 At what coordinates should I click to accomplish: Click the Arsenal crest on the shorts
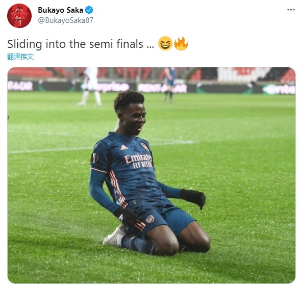[x=150, y=219]
